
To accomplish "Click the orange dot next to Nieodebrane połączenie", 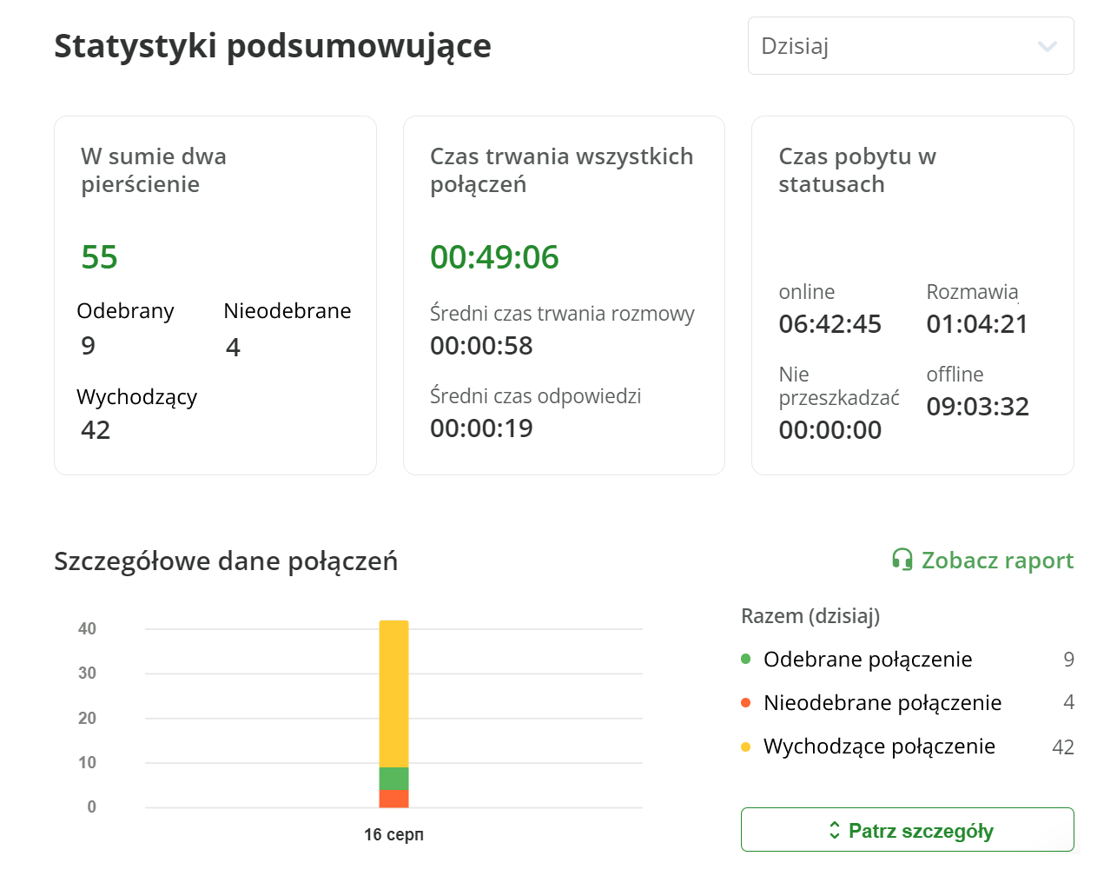I will tap(745, 703).
